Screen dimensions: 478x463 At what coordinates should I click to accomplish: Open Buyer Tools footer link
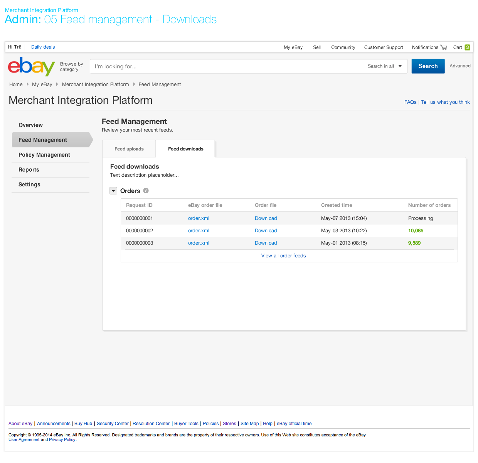click(186, 424)
